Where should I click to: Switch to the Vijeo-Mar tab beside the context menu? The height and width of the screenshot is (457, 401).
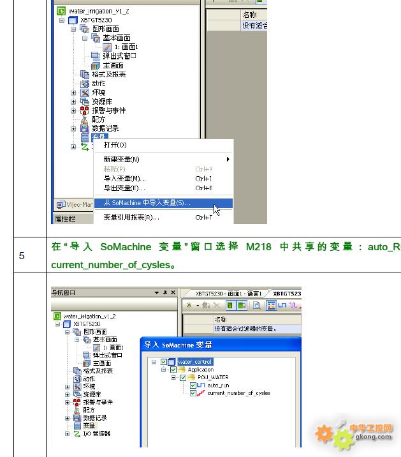pos(75,204)
